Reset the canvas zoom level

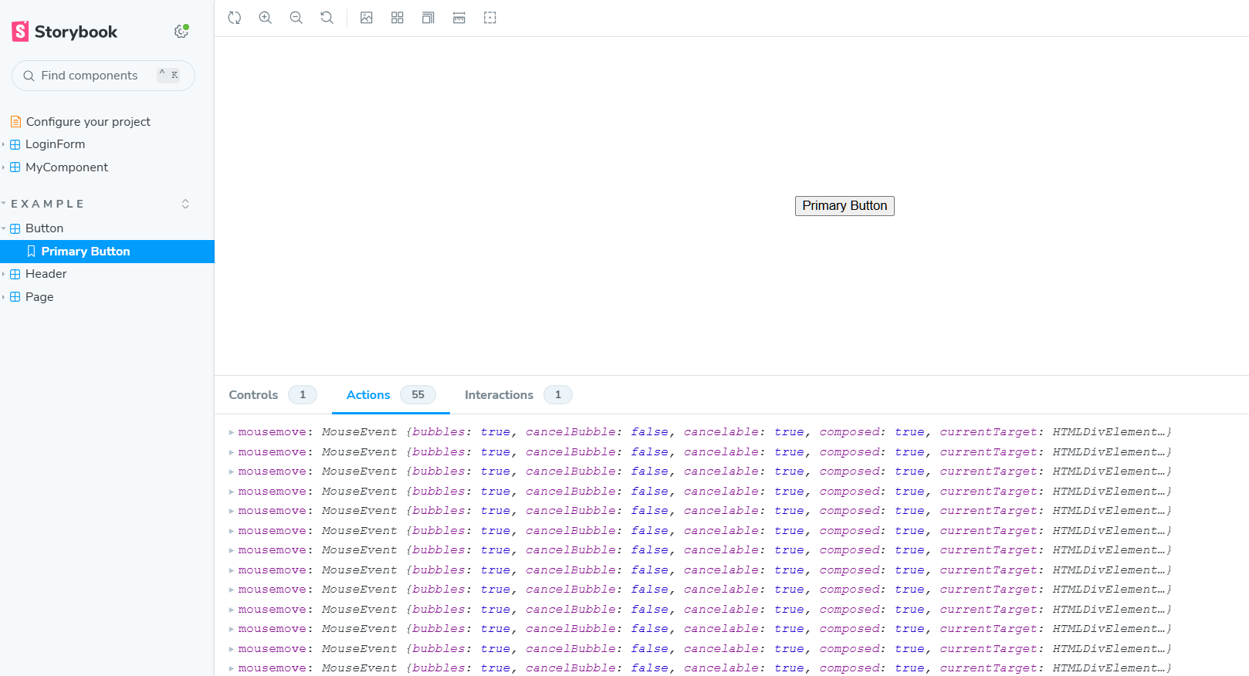point(327,18)
